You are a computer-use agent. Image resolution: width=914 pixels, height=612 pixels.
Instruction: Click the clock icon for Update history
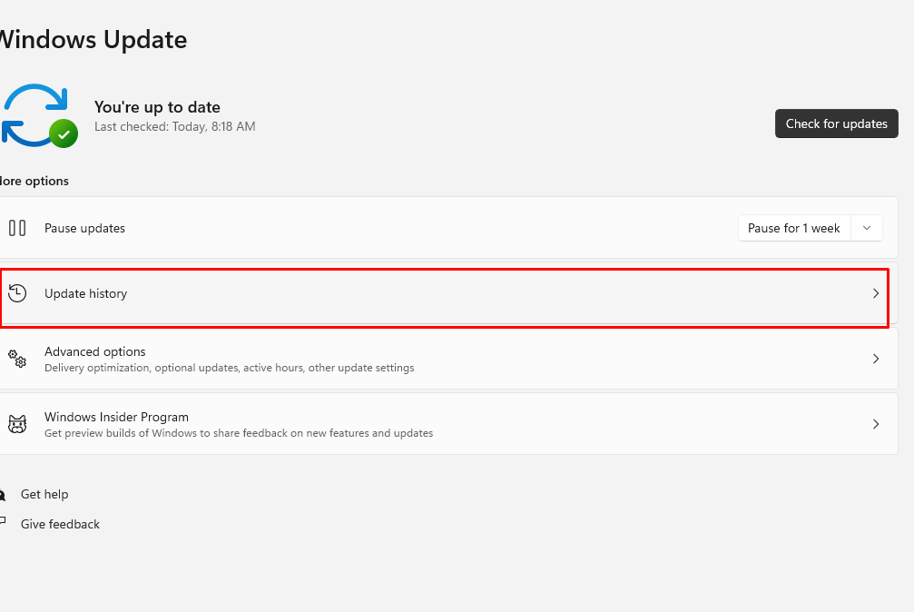pos(17,293)
